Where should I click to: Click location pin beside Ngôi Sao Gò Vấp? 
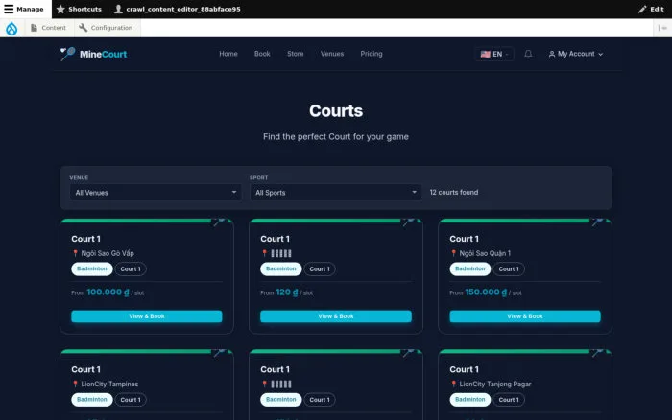click(75, 253)
